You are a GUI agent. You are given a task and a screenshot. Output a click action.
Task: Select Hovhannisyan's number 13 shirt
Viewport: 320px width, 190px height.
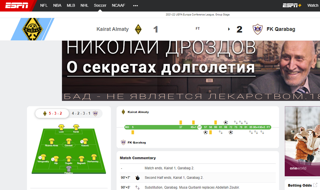tap(94, 157)
